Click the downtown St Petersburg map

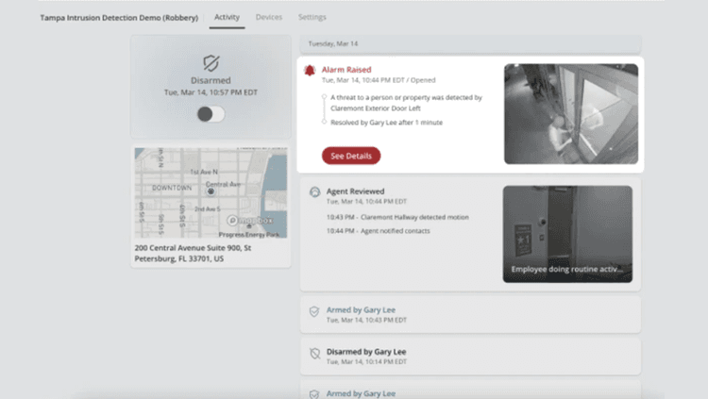click(211, 192)
